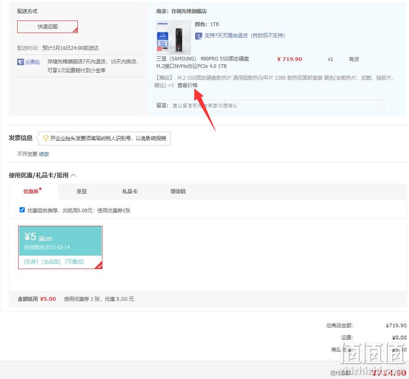Switch to the 领货码 tab
Viewport: 409px width, 379px height.
178,191
